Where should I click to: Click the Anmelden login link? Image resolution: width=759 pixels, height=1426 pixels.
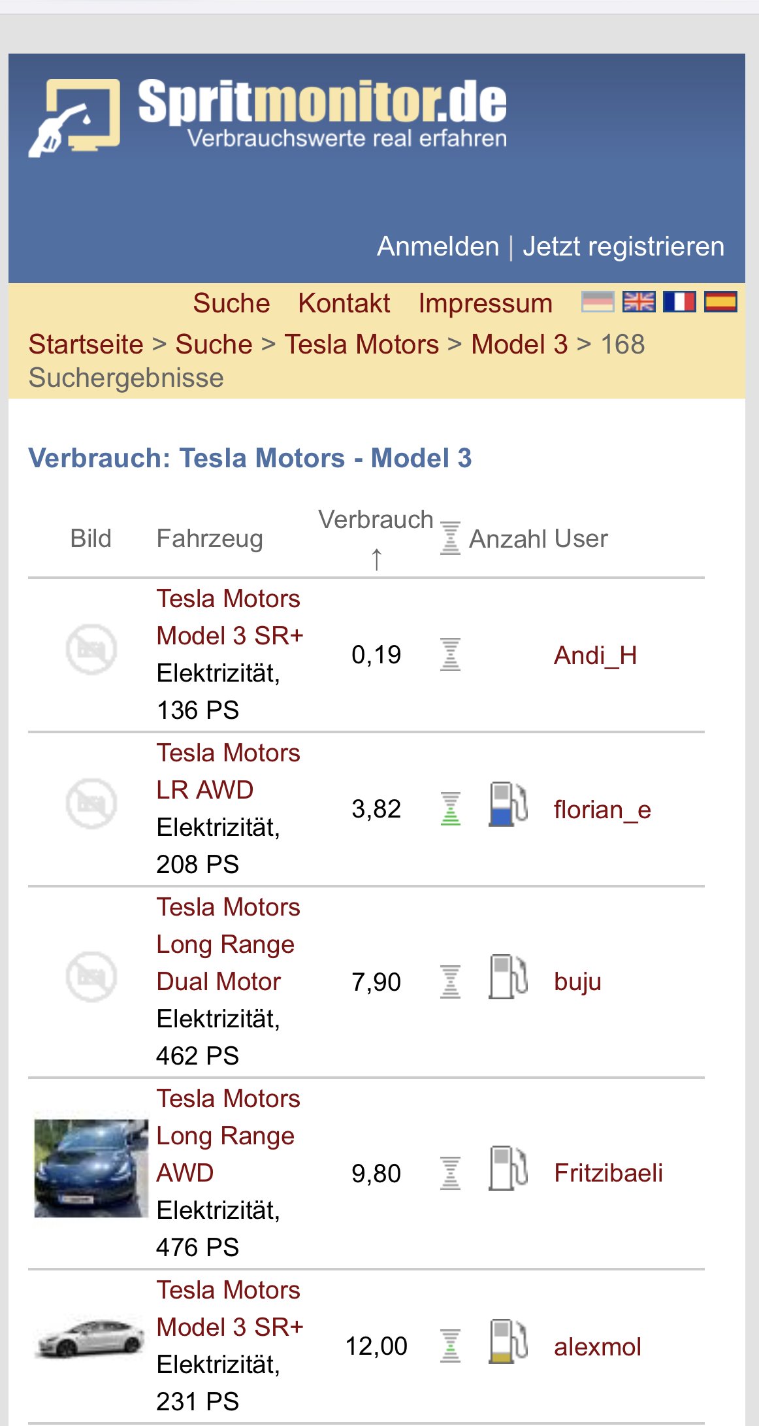(x=438, y=246)
